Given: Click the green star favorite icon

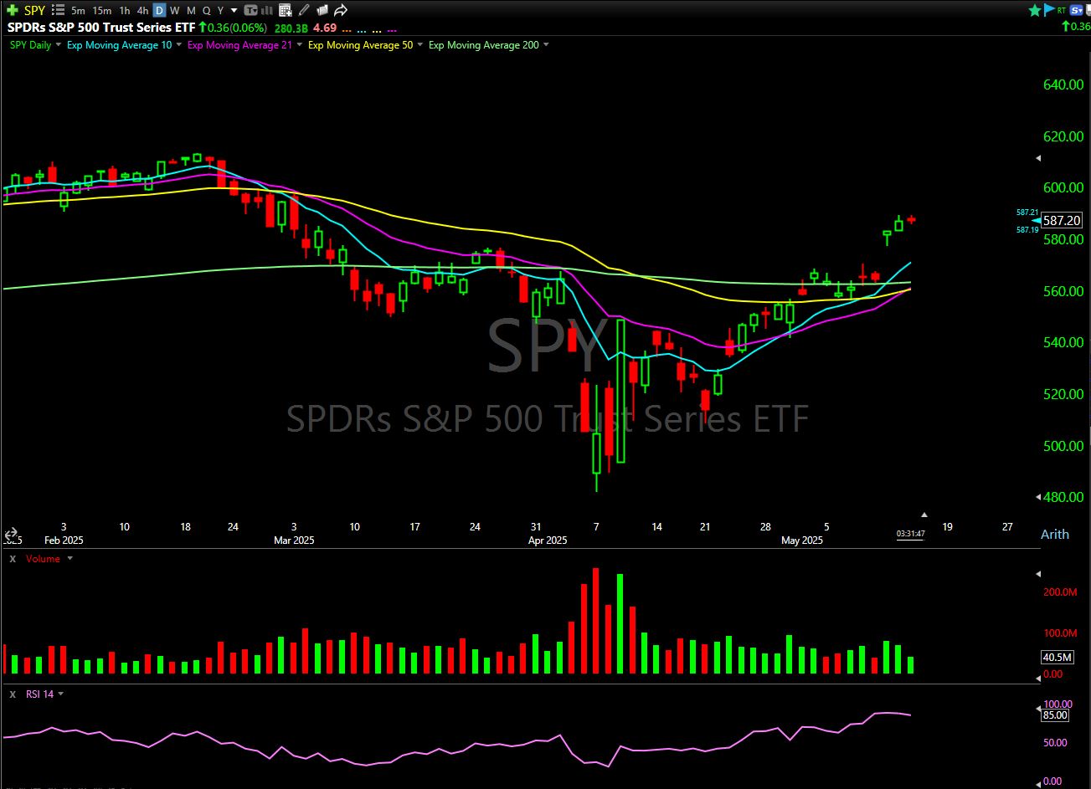Looking at the screenshot, I should tap(1035, 10).
